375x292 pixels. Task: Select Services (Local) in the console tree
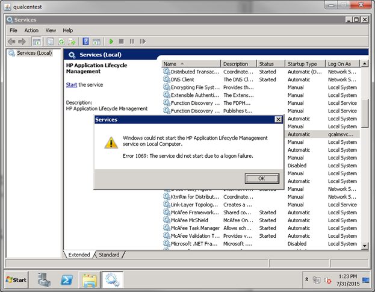[x=34, y=53]
